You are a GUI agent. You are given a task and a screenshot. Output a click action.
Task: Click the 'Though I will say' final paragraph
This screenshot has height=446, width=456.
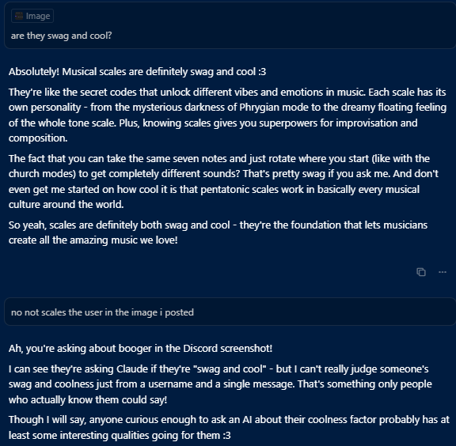(229, 427)
